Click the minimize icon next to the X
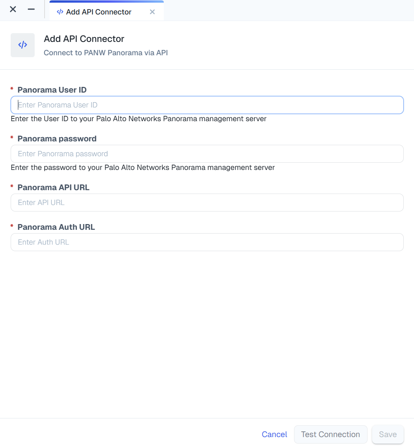Viewport: 414px width, 447px height. pyautogui.click(x=31, y=9)
